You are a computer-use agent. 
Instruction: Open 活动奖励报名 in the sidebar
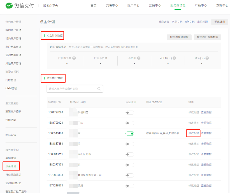point(13,183)
